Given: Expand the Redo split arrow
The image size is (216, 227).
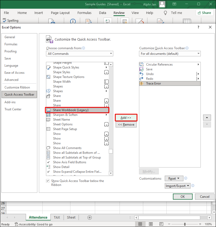Looking at the screenshot, I should (x=198, y=79).
